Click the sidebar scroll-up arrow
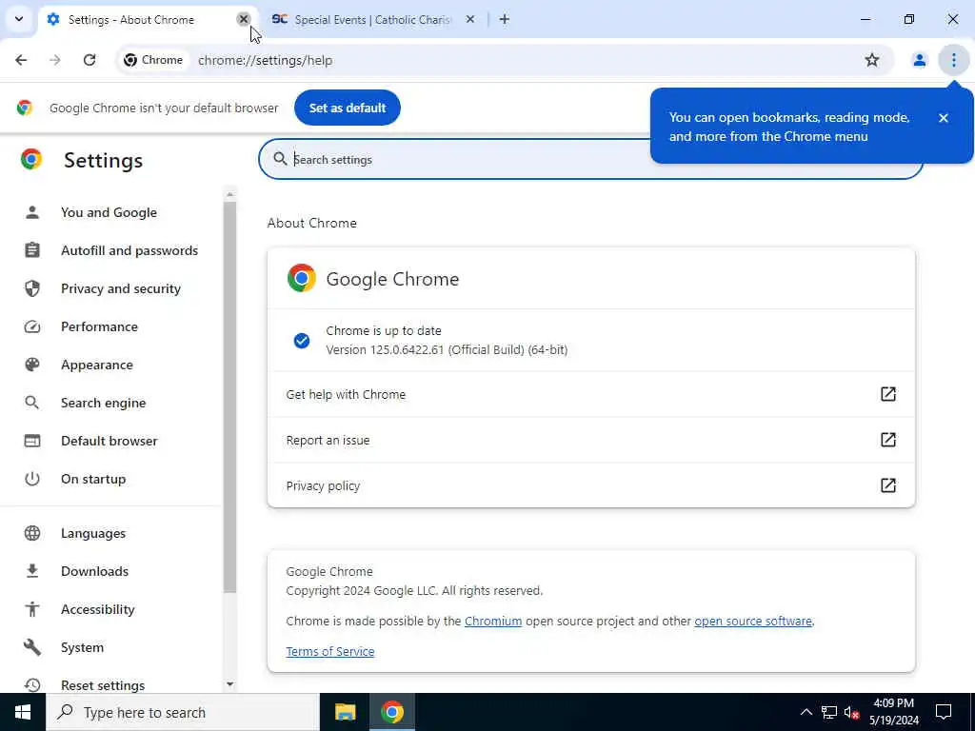Viewport: 975px width, 731px height. point(230,194)
